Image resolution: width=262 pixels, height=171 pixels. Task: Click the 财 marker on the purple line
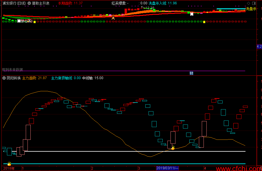[191, 73]
